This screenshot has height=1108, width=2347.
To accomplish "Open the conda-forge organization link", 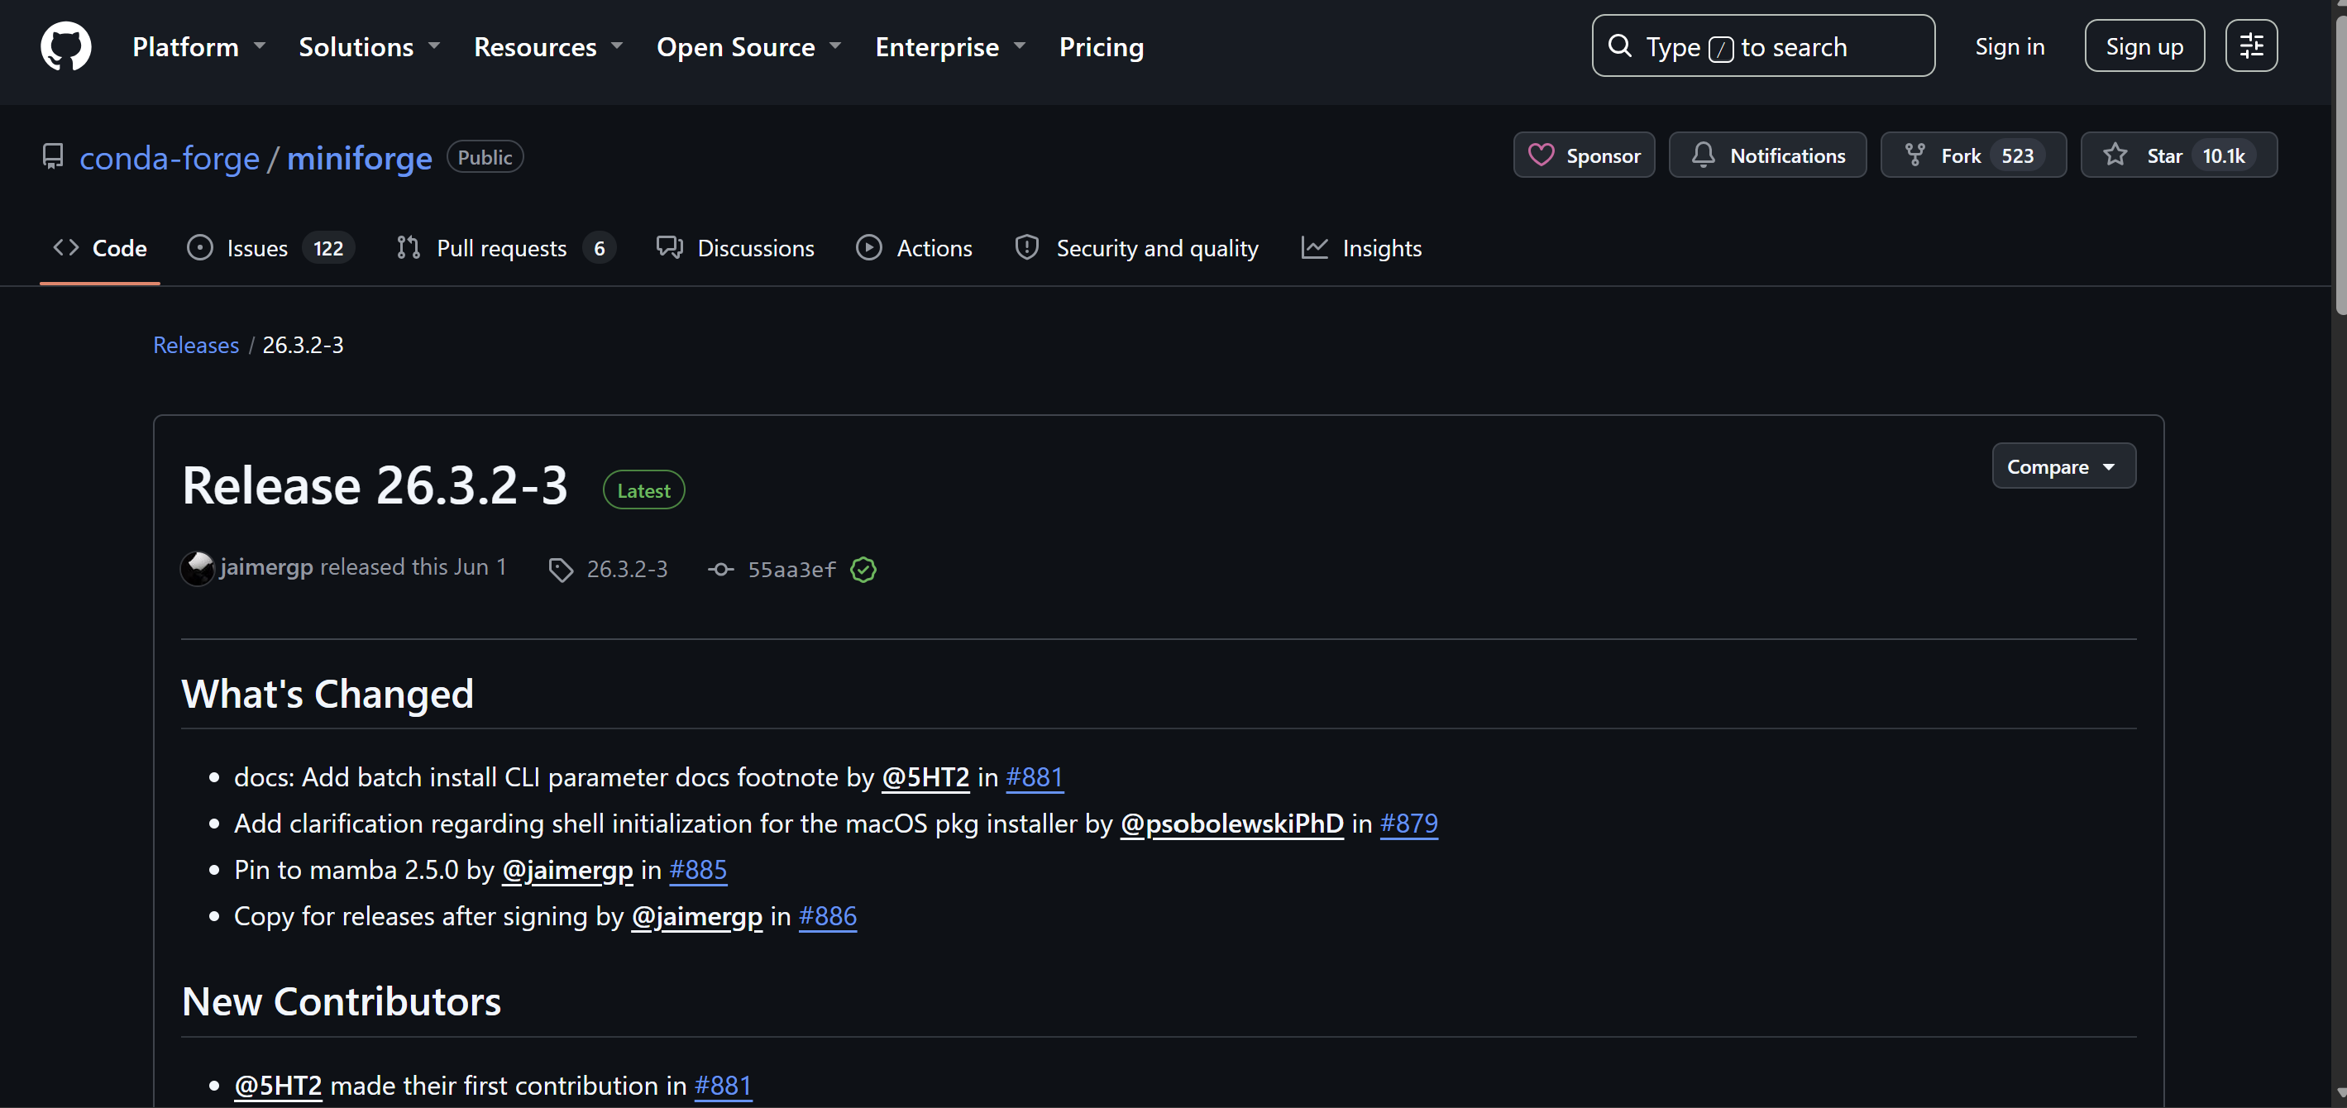I will (170, 158).
